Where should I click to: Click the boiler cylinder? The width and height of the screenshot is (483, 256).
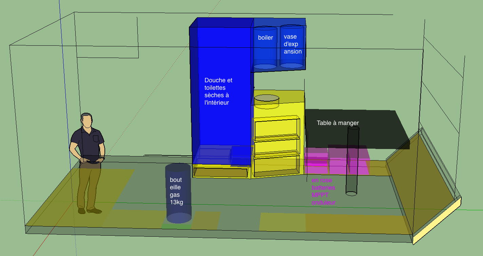[x=265, y=51]
